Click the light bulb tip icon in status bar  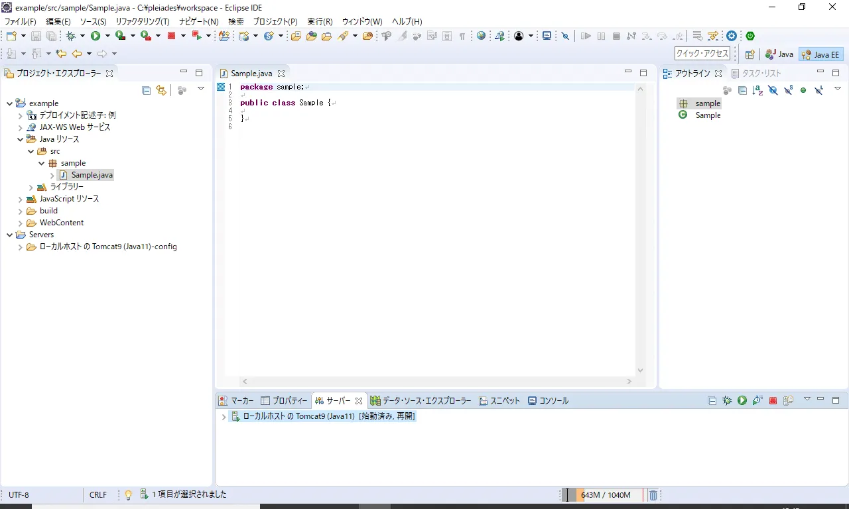pyautogui.click(x=129, y=494)
